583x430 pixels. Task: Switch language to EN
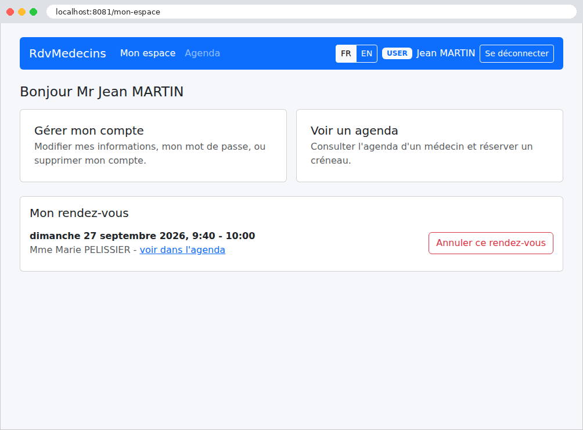click(366, 53)
